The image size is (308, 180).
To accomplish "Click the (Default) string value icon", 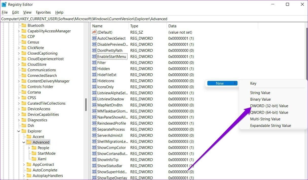I will tap(94, 32).
